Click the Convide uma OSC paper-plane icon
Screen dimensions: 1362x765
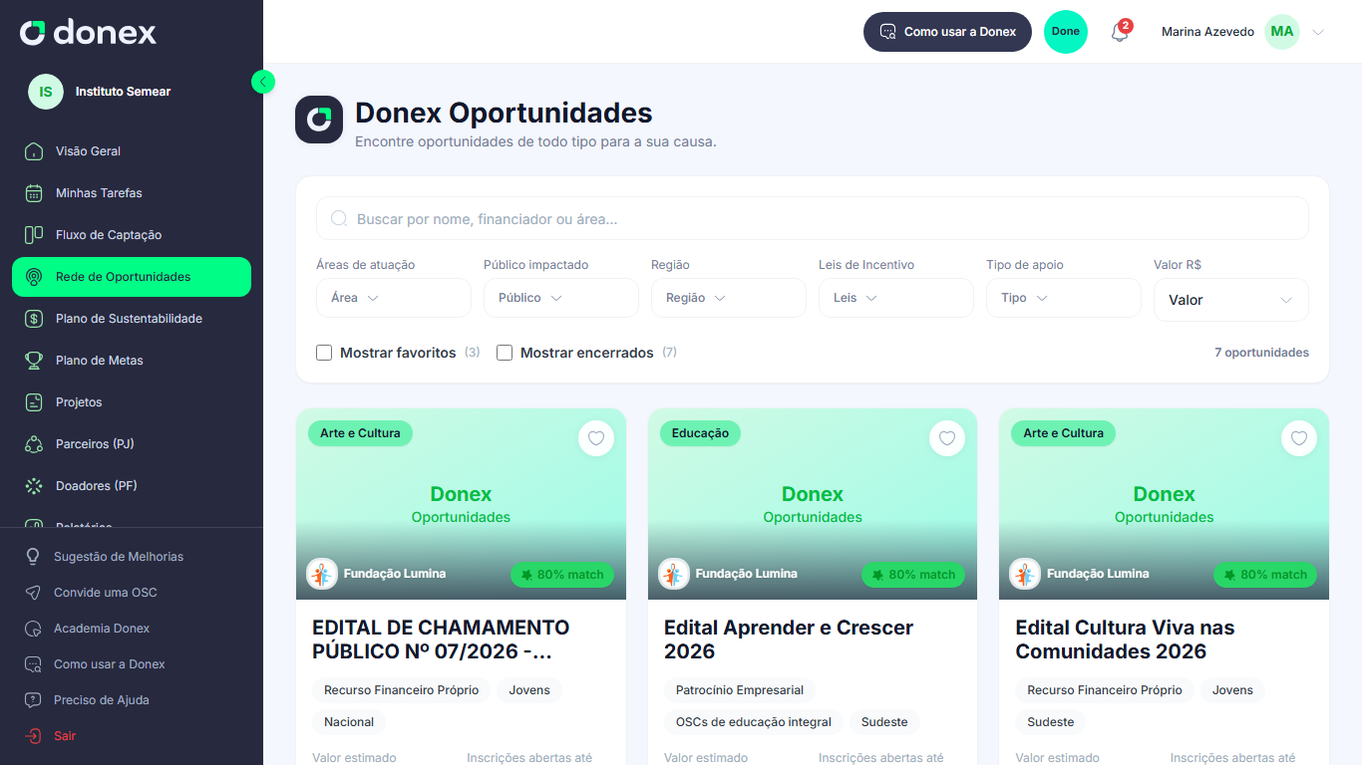click(x=33, y=593)
